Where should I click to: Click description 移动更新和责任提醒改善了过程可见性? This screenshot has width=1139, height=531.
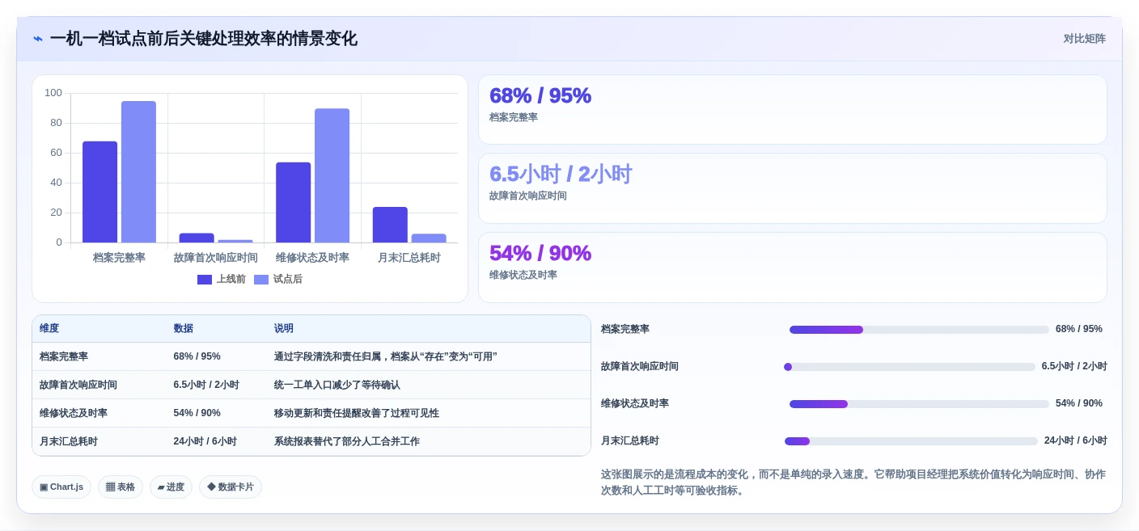click(x=356, y=413)
